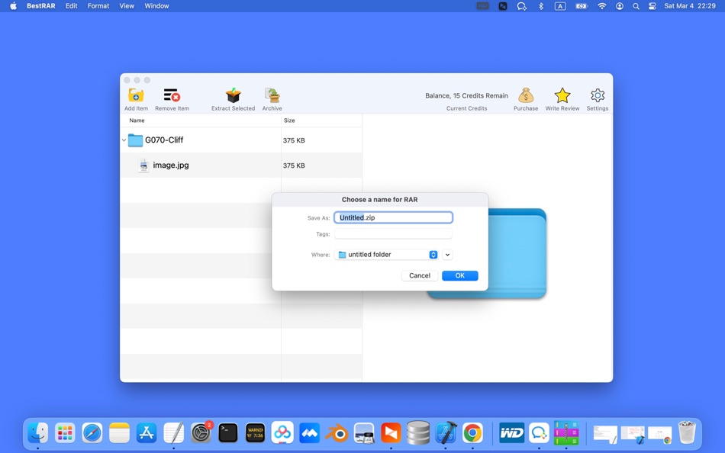725x453 pixels.
Task: Open the Window menu
Action: coord(156,5)
